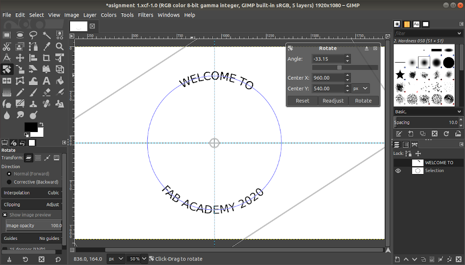Viewport: 465px width, 265px height.
Task: Select the Free Select lasso tool
Action: (x=33, y=35)
